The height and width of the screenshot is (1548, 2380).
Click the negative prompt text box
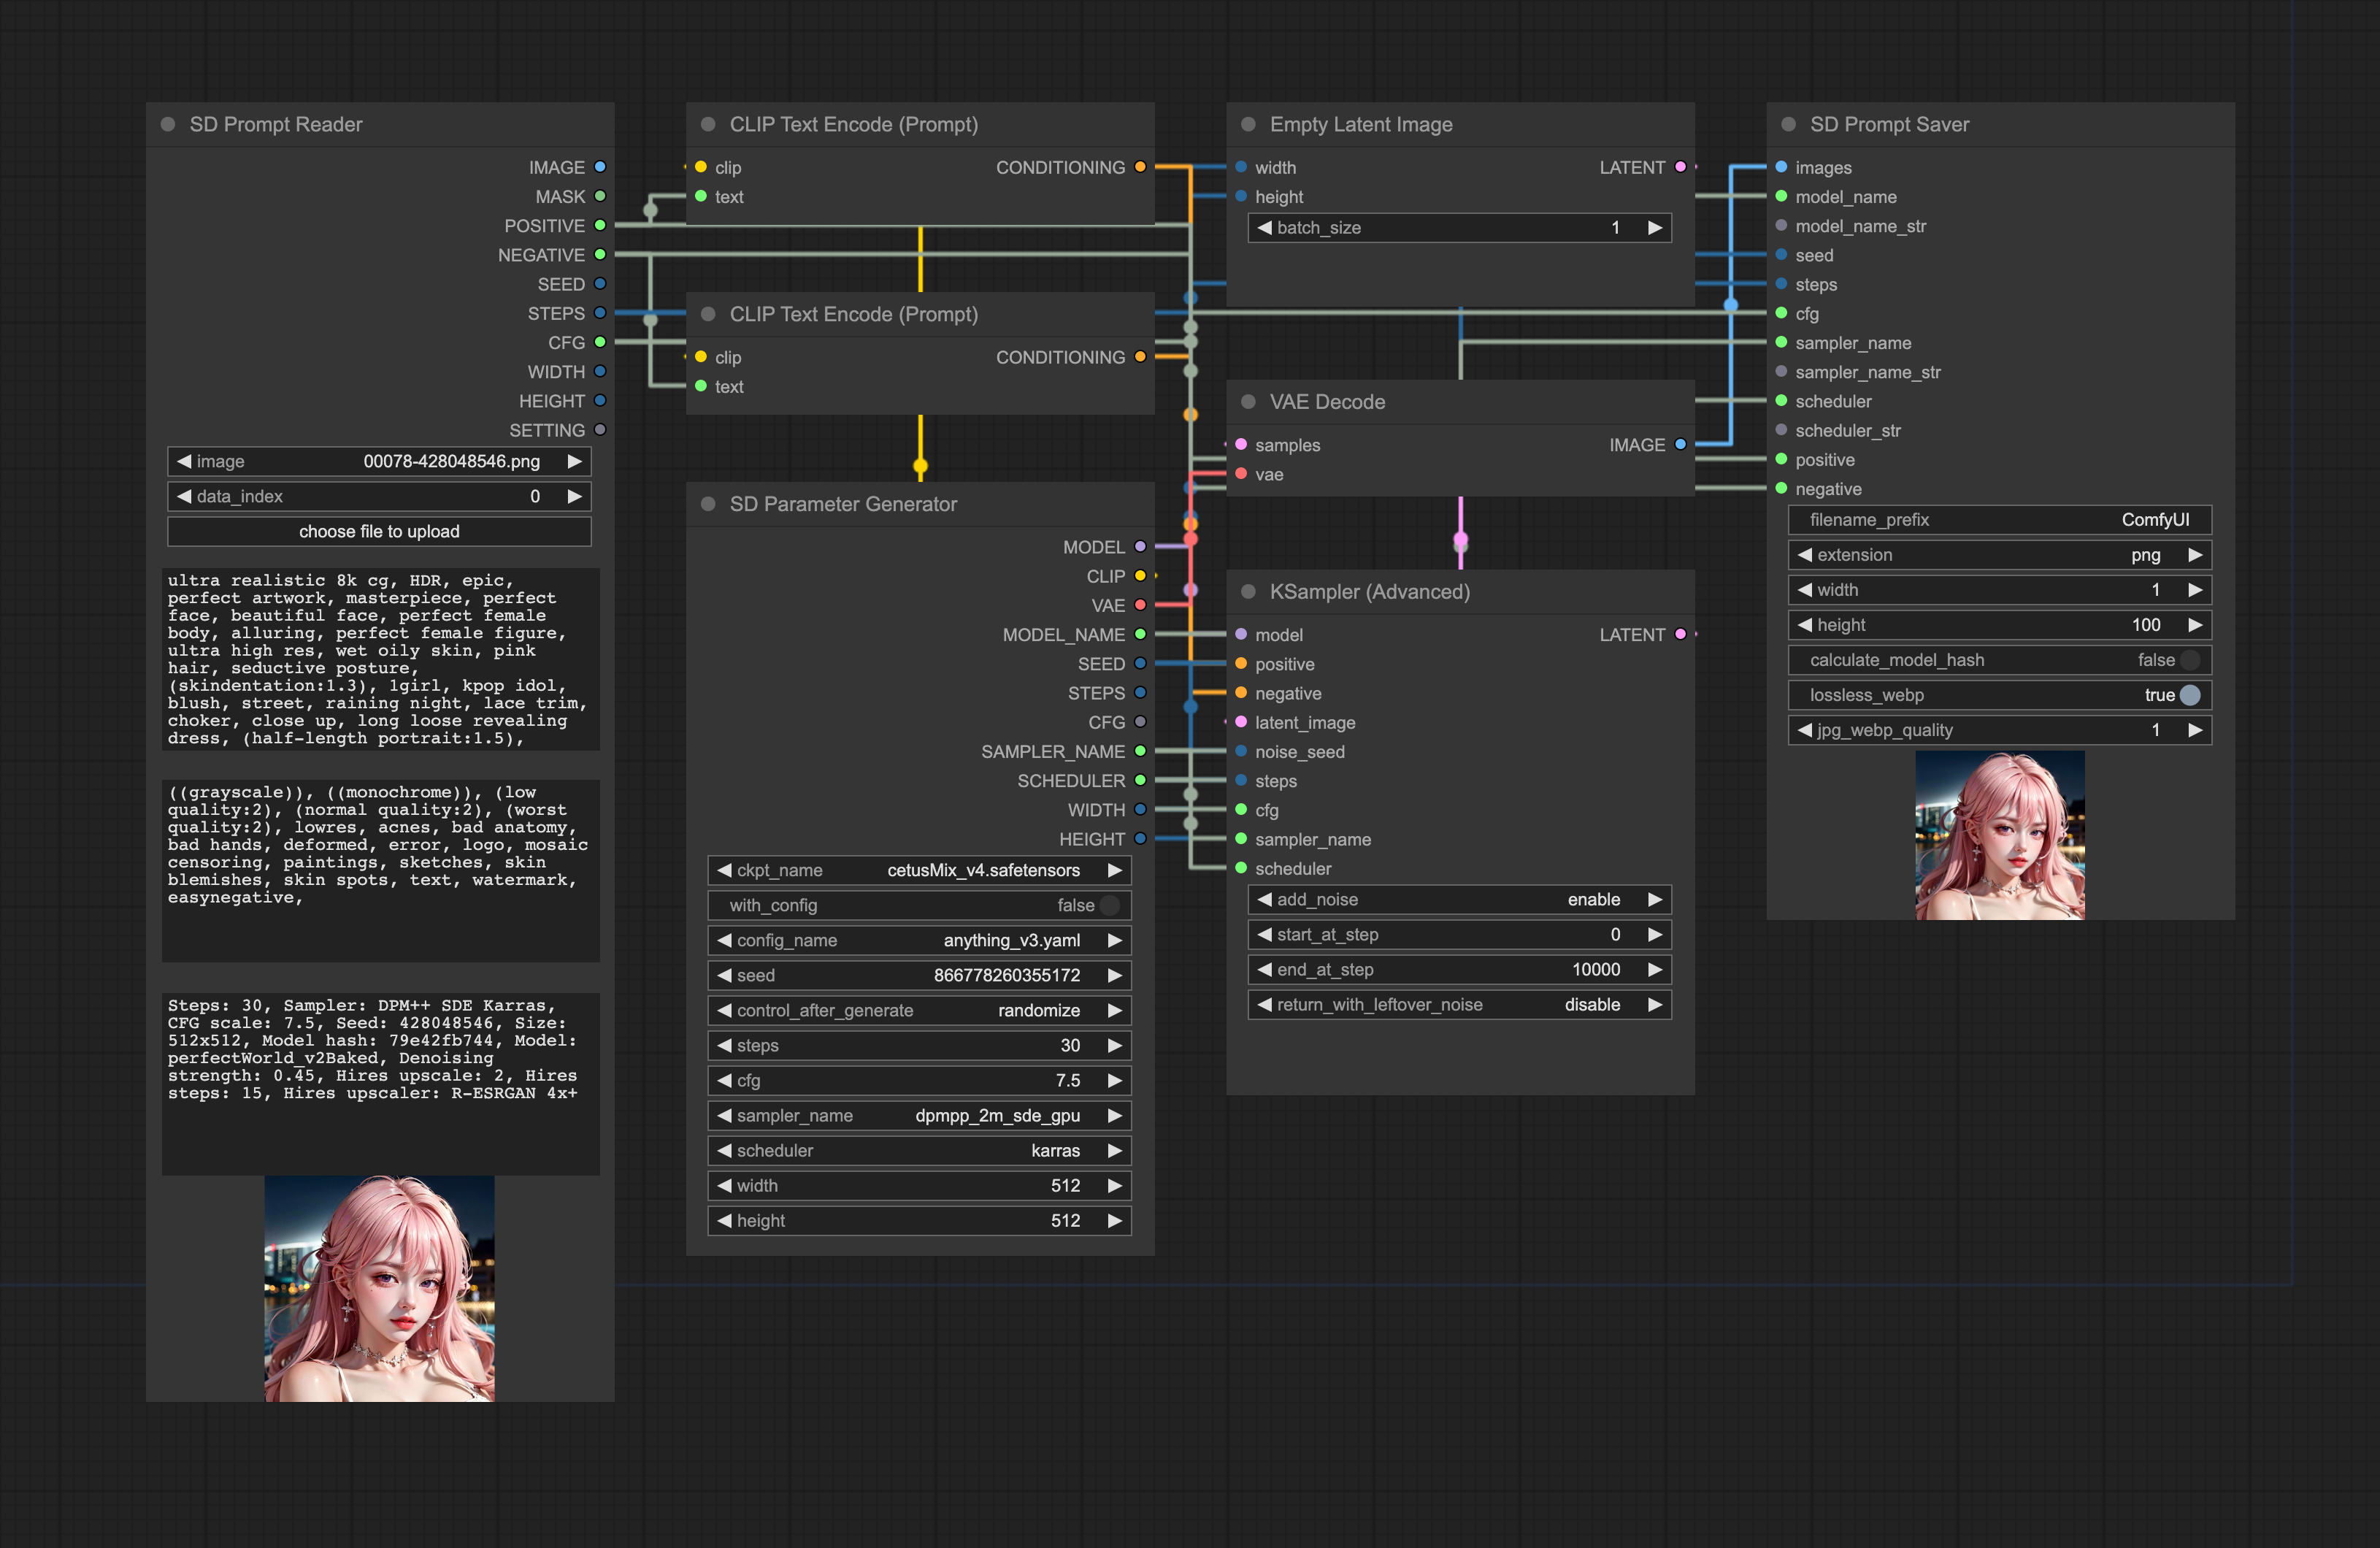coord(380,871)
